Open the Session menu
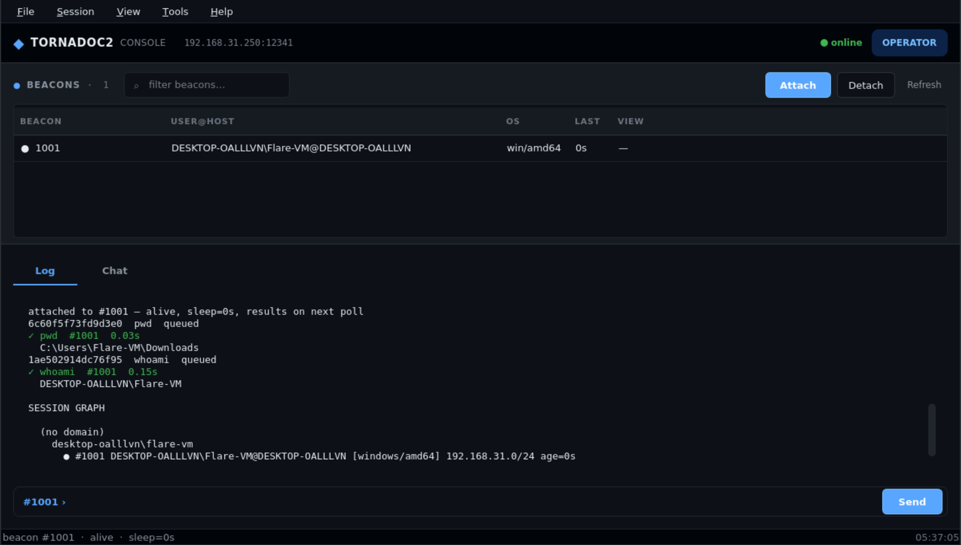This screenshot has width=961, height=545. tap(76, 11)
